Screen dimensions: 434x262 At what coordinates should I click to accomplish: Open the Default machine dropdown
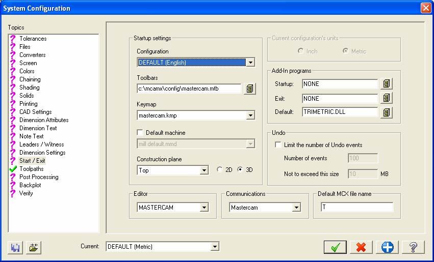250,144
